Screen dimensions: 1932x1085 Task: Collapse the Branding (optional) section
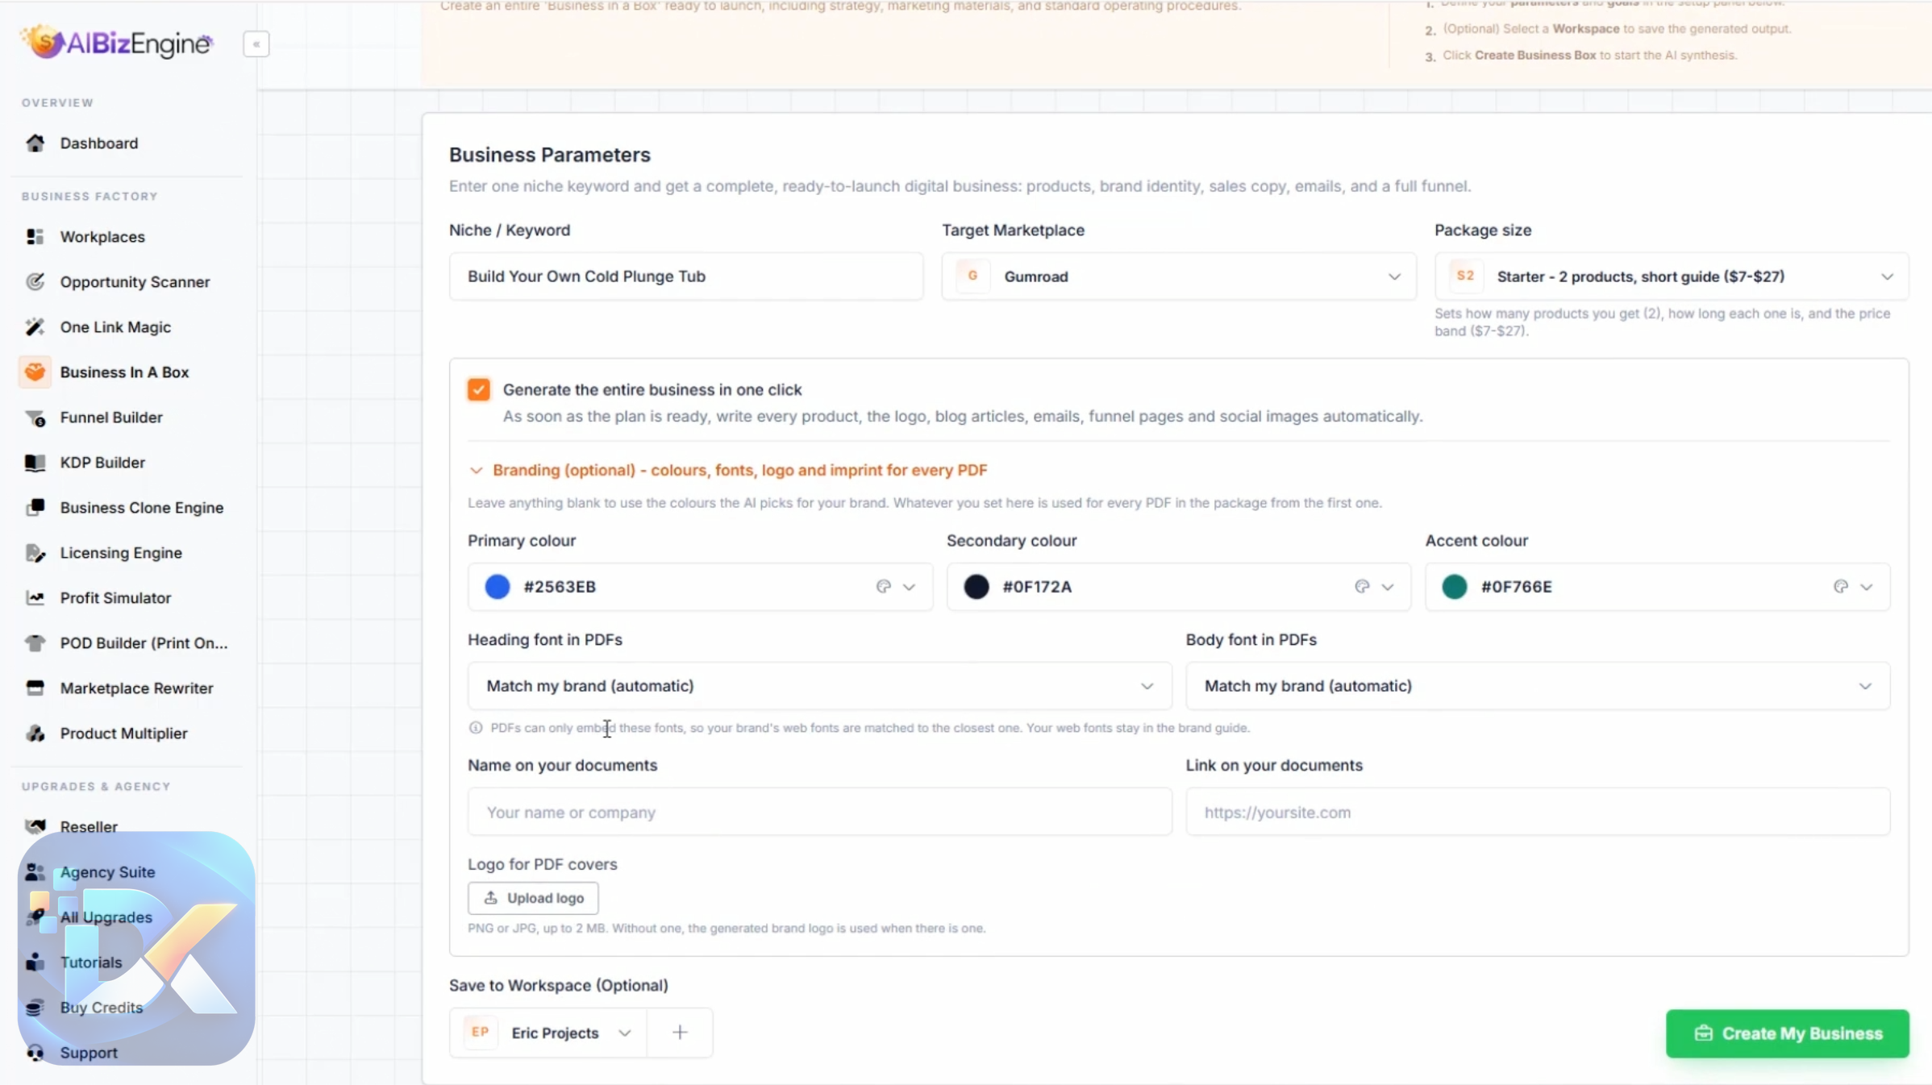(727, 470)
